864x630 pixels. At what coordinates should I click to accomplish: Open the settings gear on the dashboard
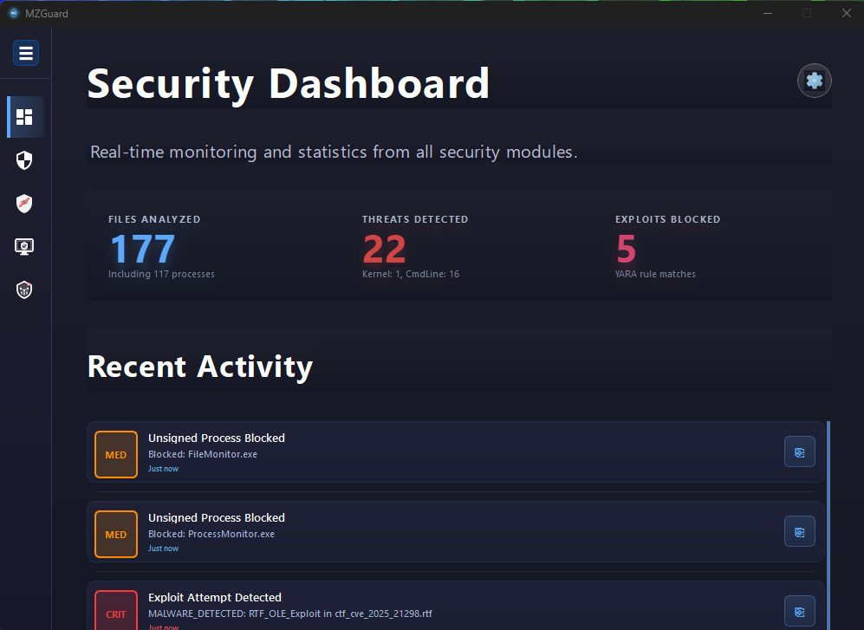[x=814, y=80]
